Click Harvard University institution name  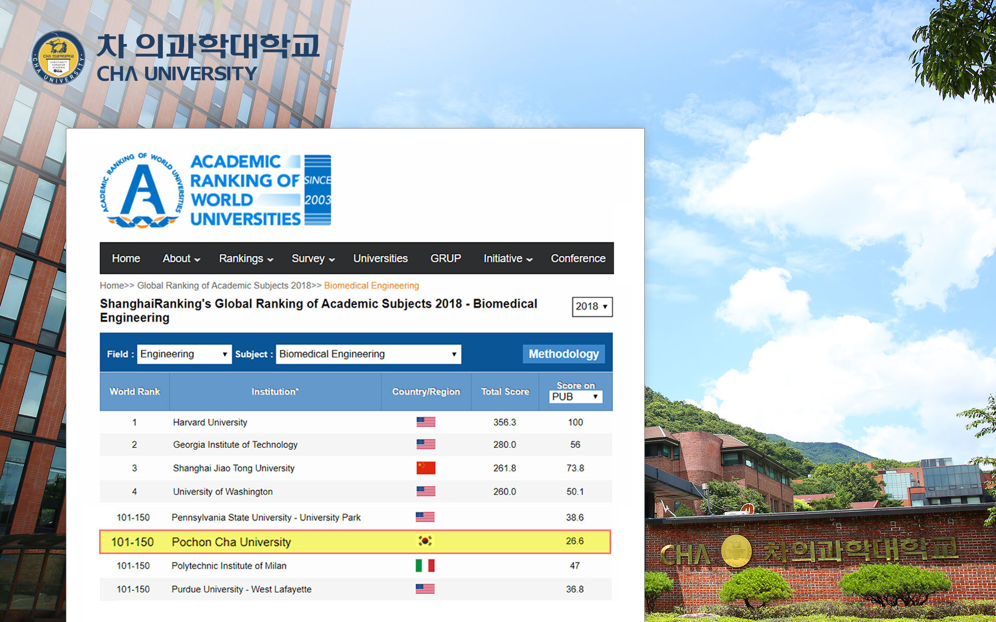pyautogui.click(x=210, y=422)
